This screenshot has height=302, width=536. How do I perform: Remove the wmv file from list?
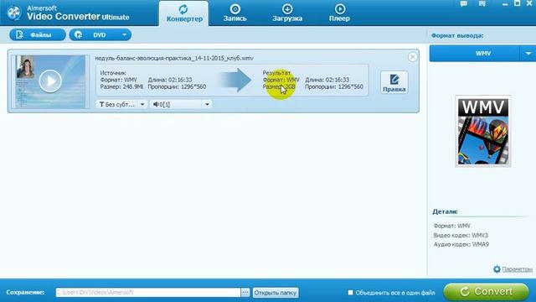tap(412, 57)
